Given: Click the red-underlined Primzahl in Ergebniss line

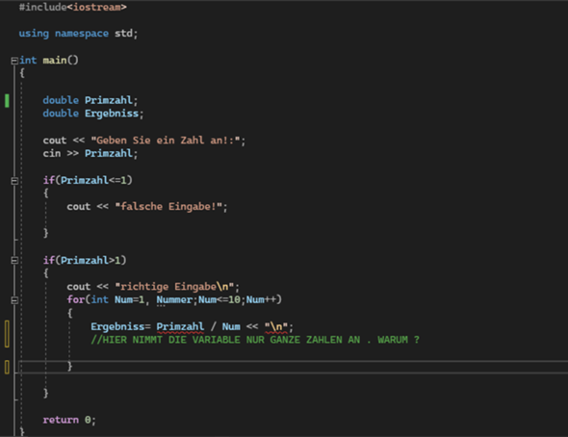Looking at the screenshot, I should (x=180, y=326).
